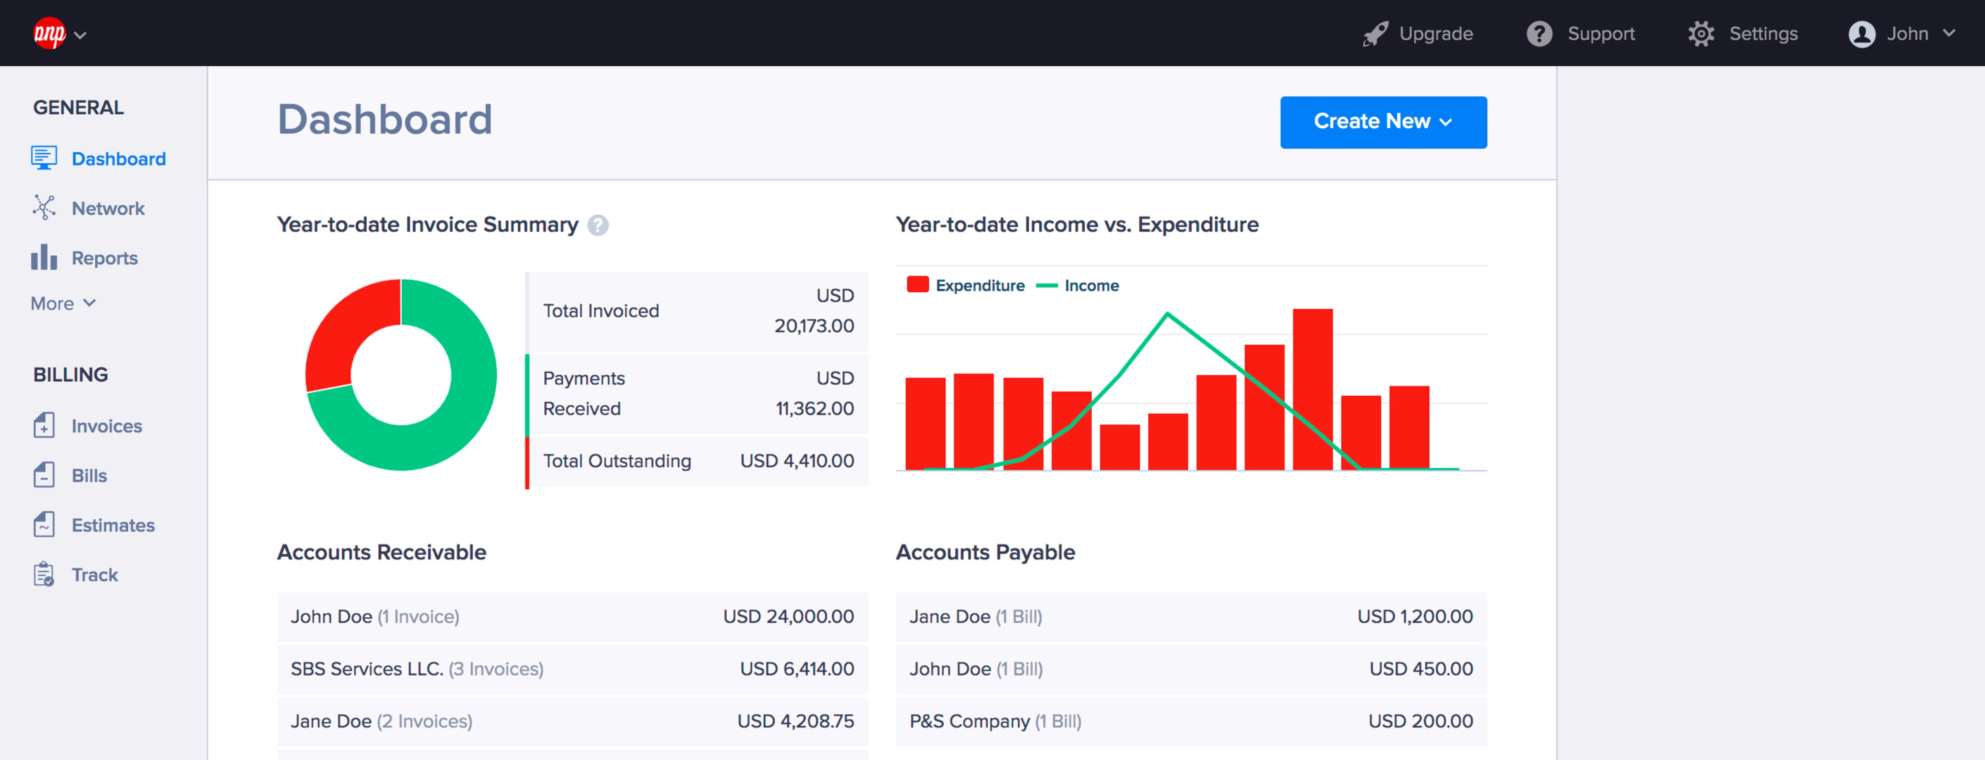Click the Create New button
This screenshot has height=760, width=1985.
(x=1383, y=122)
